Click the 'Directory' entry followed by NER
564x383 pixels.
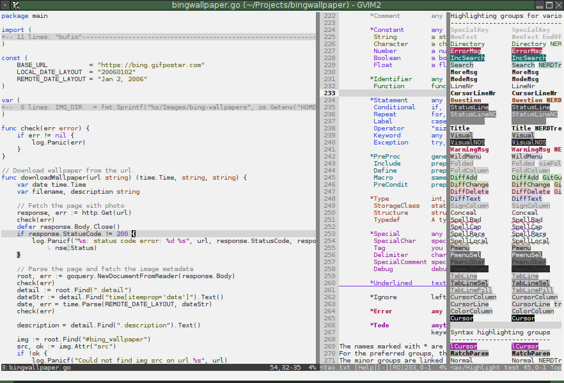529,44
